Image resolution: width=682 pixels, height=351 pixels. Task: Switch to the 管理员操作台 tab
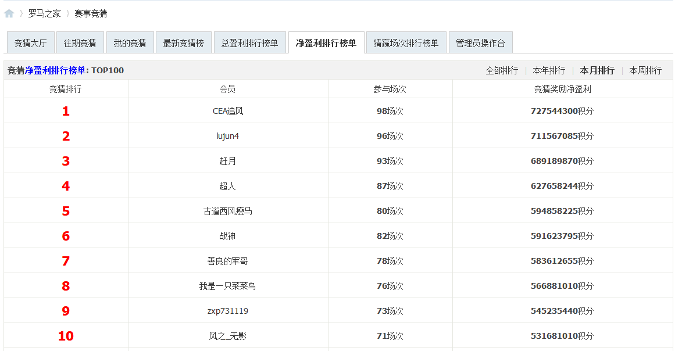click(480, 42)
